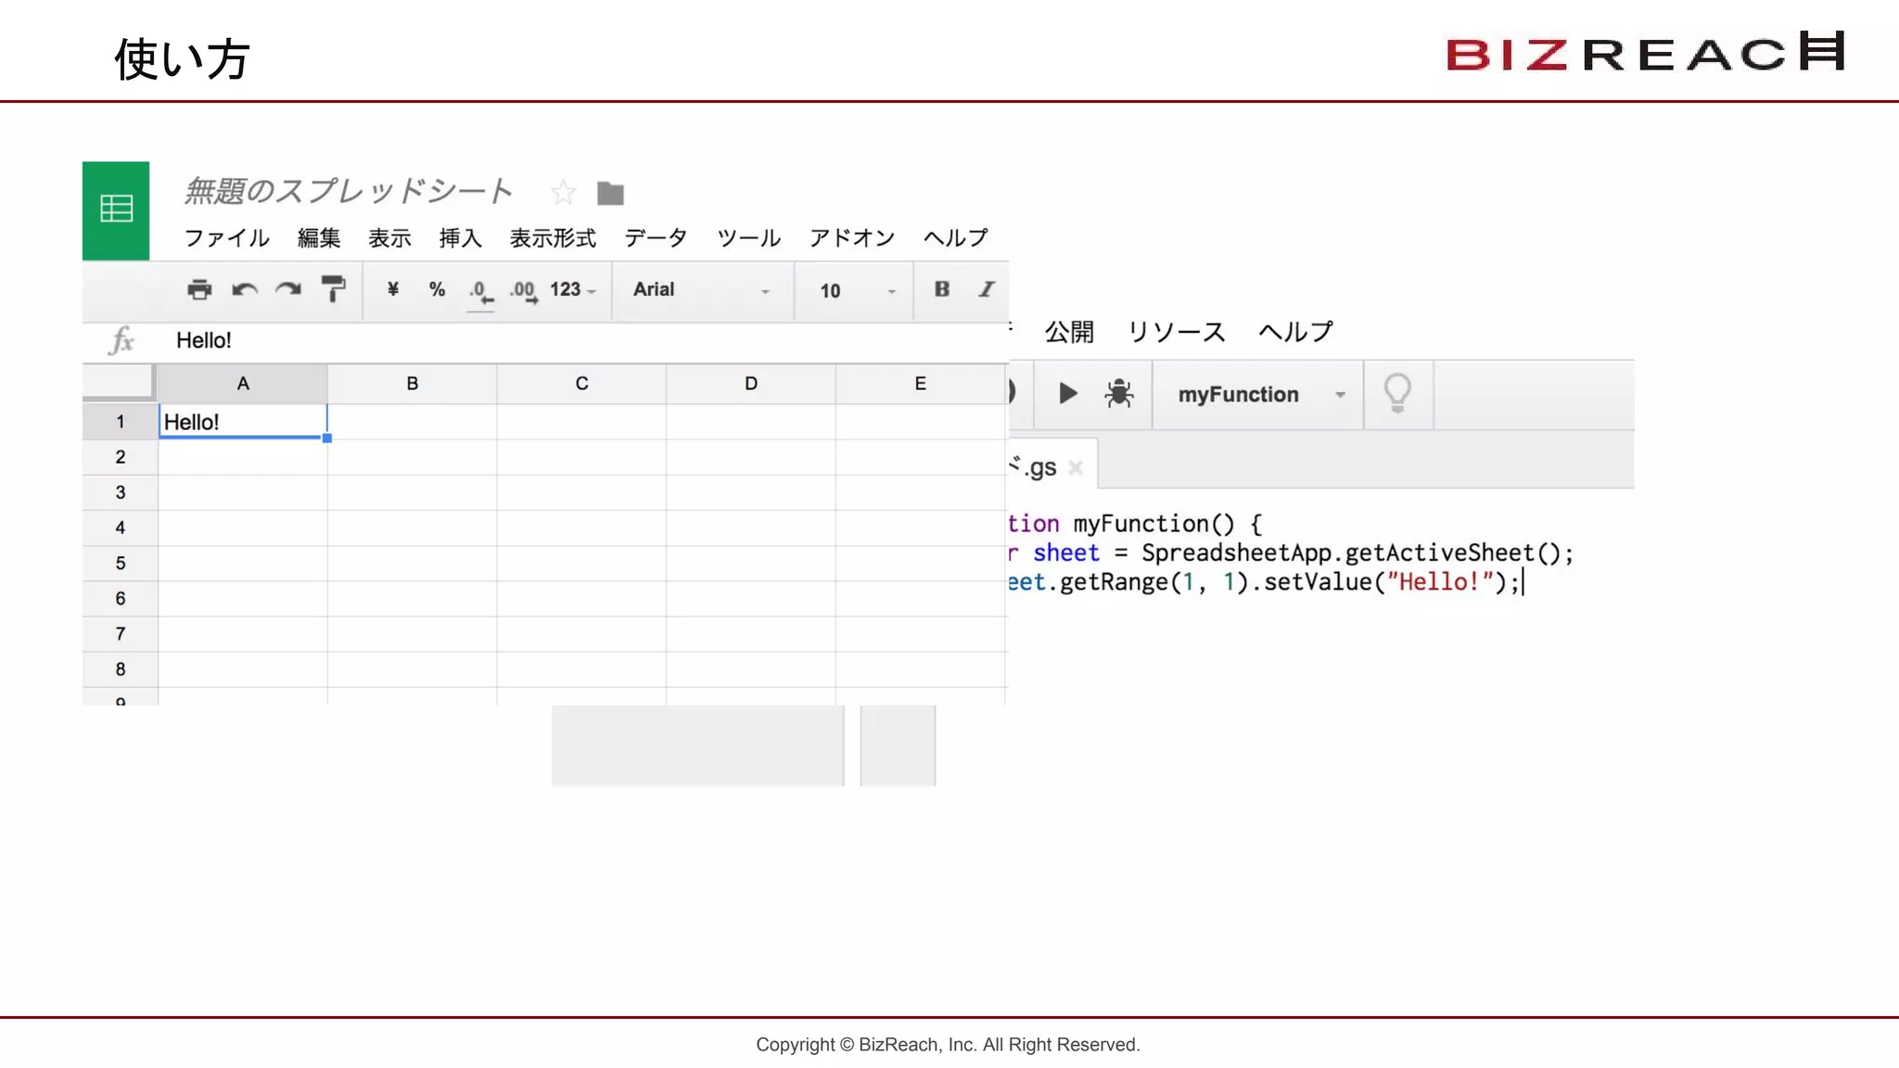Click the redo arrow icon

[288, 290]
